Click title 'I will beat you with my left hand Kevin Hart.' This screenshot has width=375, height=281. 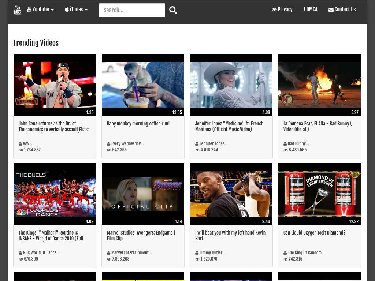230,235
